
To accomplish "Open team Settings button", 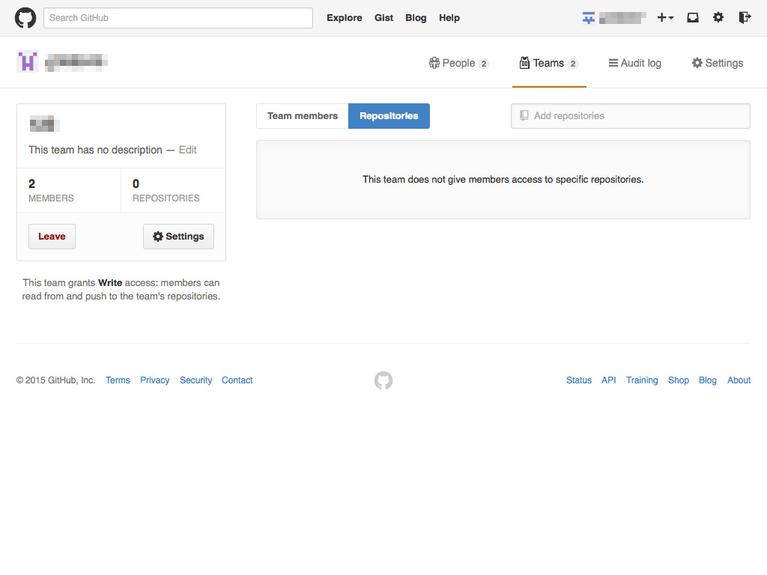I will [x=178, y=237].
